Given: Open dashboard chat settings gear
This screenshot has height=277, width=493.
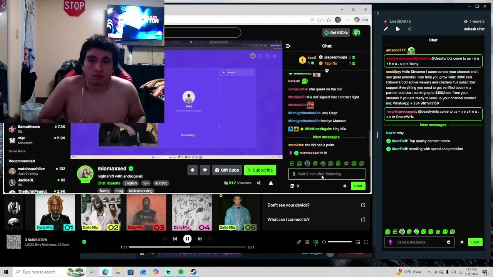Looking at the screenshot, I should pyautogui.click(x=462, y=242).
